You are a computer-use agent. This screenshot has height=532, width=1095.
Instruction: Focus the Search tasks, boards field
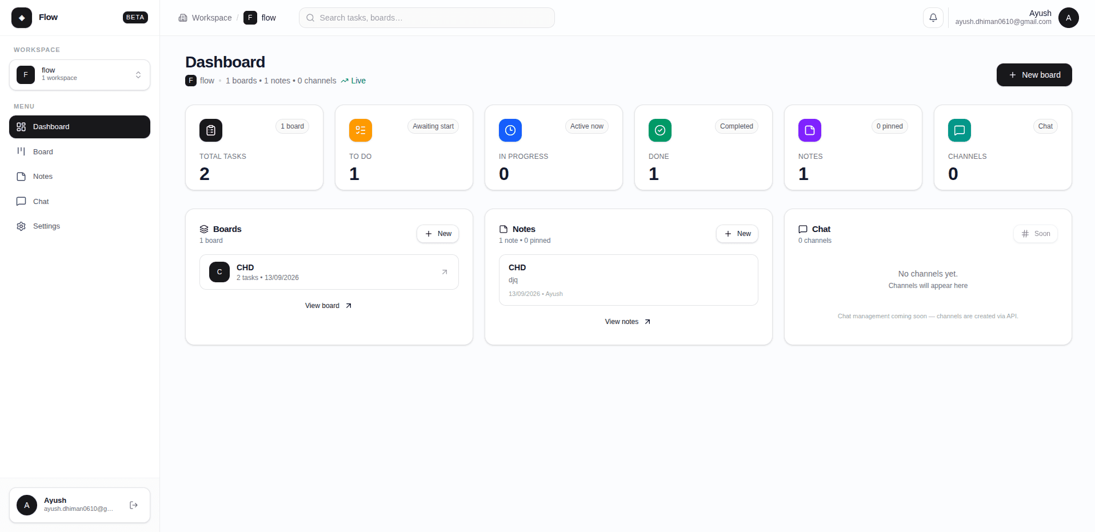(x=427, y=18)
